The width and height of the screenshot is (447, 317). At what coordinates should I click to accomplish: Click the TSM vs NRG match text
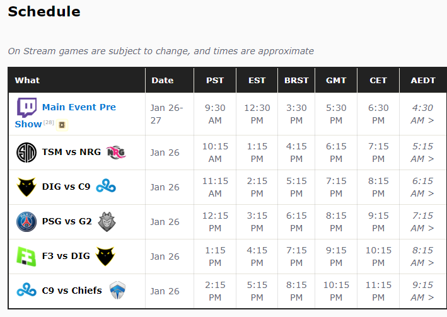[71, 152]
